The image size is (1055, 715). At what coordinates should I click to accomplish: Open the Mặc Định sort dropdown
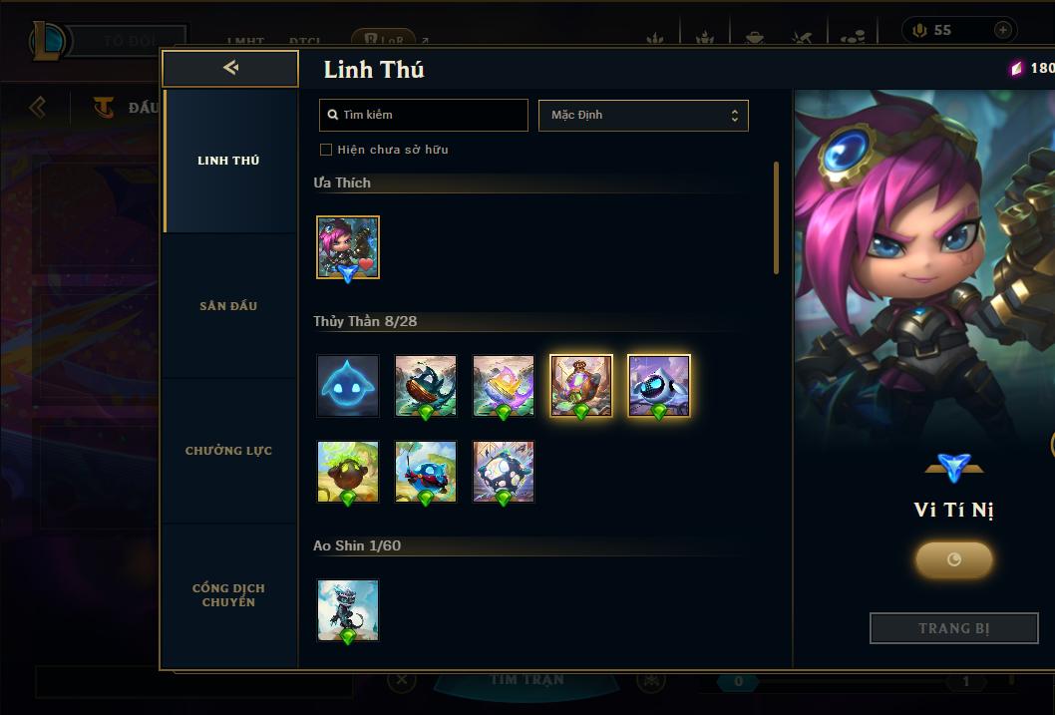pyautogui.click(x=643, y=115)
